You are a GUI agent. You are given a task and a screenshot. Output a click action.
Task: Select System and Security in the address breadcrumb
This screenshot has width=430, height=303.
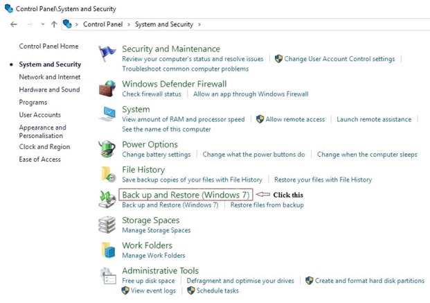pos(164,24)
